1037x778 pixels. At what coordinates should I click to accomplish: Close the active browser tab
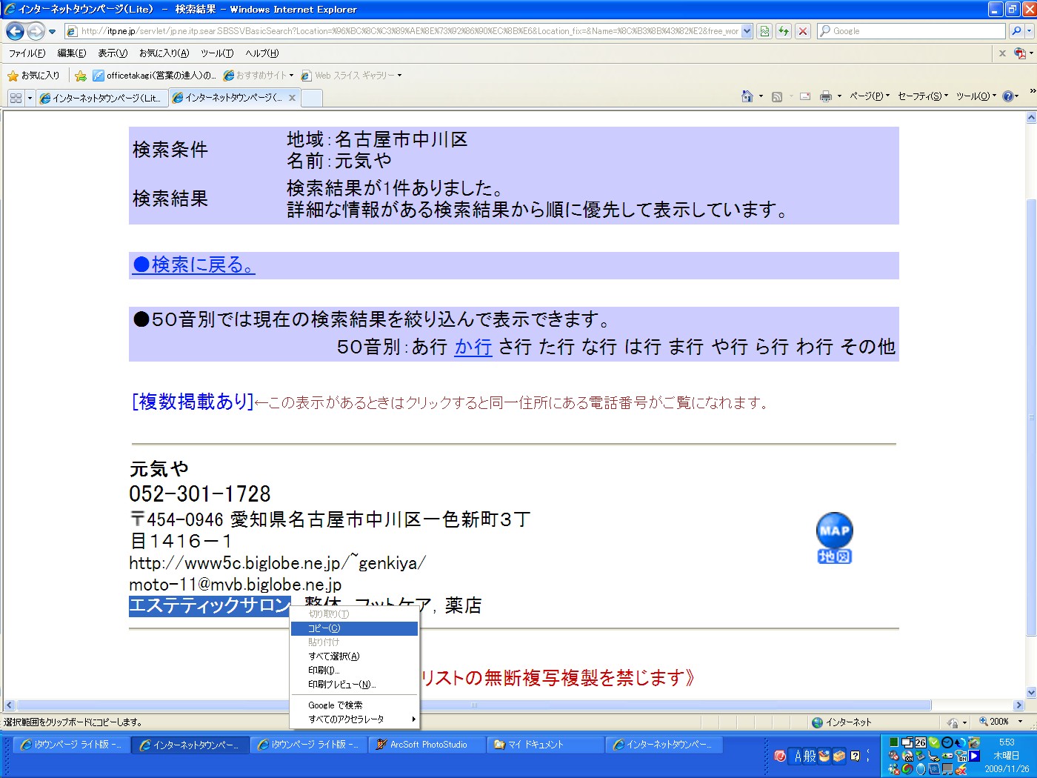(293, 98)
